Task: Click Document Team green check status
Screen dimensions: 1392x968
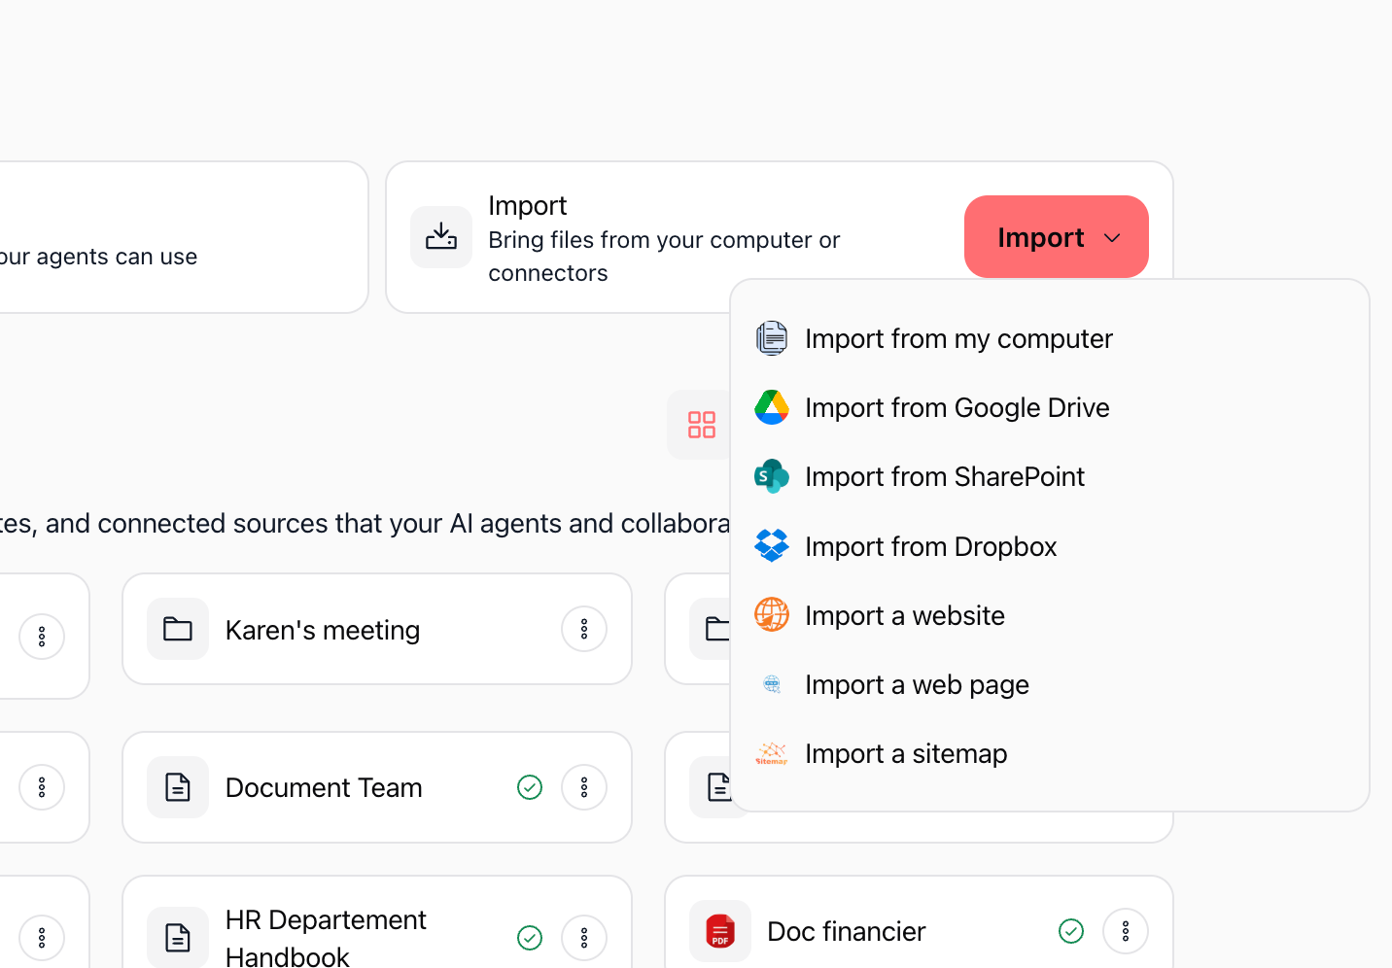Action: 530,787
